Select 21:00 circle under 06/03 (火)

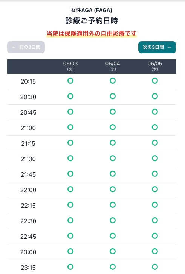(x=70, y=127)
